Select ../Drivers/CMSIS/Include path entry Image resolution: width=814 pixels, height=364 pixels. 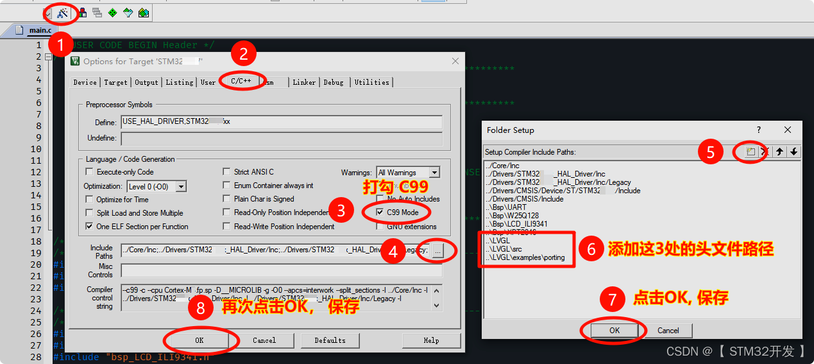tap(524, 199)
